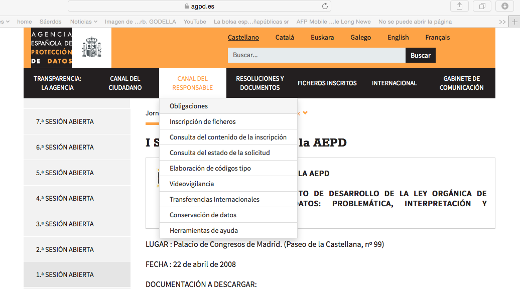This screenshot has height=289, width=520.
Task: Show all tabs overview icon
Action: (482, 6)
